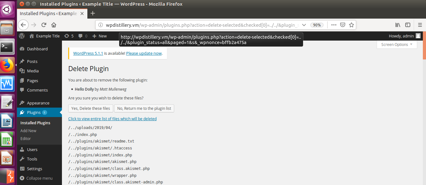Viewport: 426px width, 185px height.
Task: Click the Please update now link
Action: pos(144,53)
